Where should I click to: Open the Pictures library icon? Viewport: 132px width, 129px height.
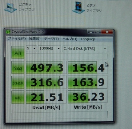point(10,8)
